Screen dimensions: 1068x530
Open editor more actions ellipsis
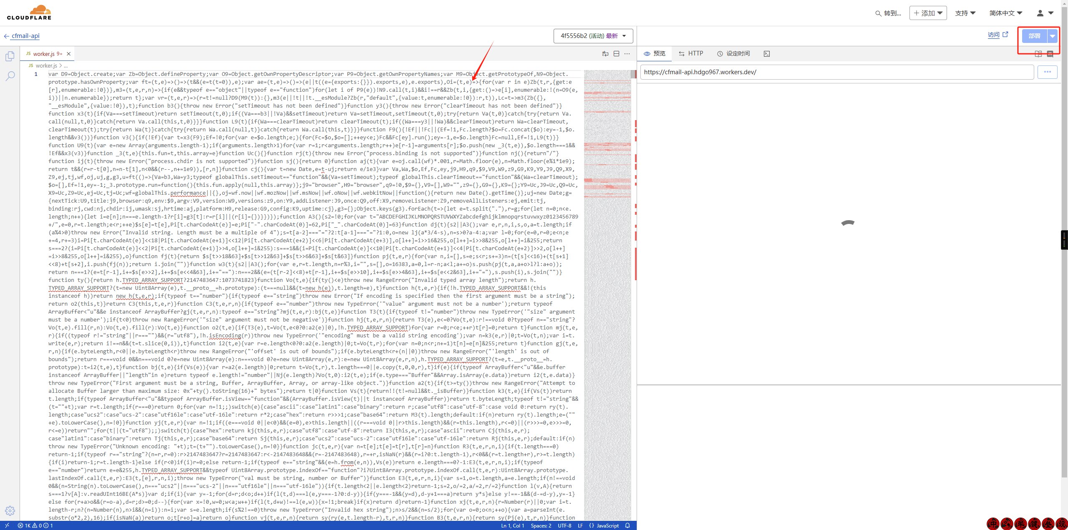coord(627,54)
